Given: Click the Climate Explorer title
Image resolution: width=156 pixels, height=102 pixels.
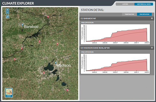Looking at the screenshot, I should [18, 3].
